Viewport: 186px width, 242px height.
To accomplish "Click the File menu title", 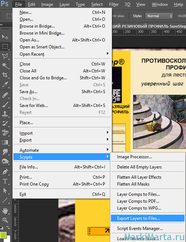I will [18, 4].
